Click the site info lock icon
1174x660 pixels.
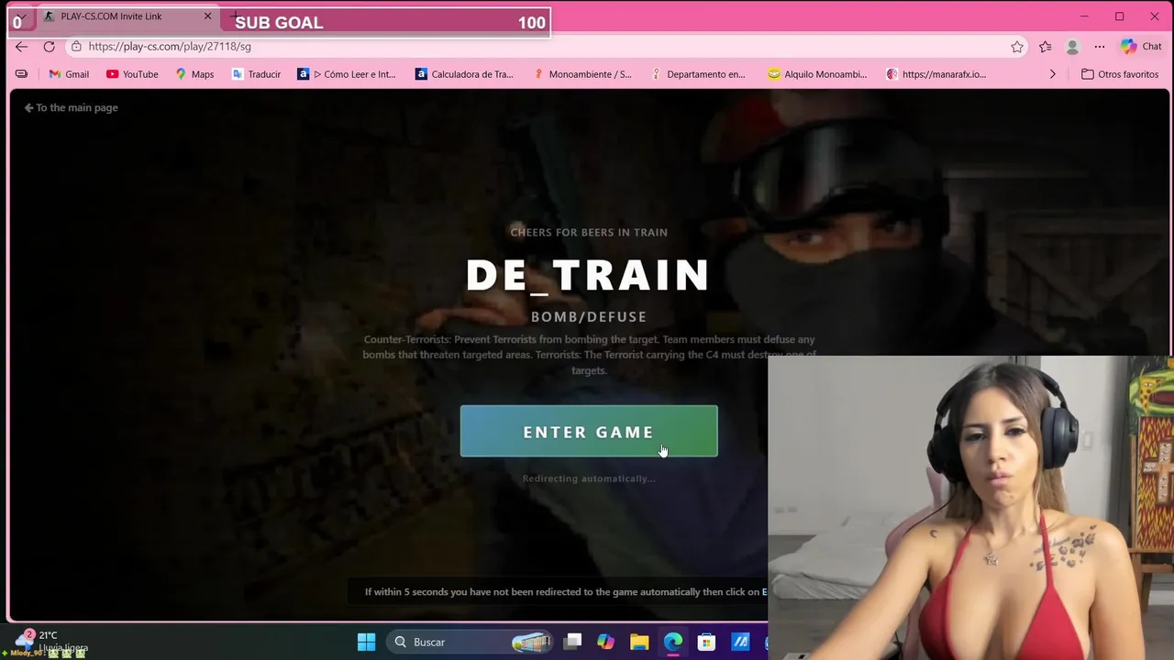pyautogui.click(x=77, y=47)
